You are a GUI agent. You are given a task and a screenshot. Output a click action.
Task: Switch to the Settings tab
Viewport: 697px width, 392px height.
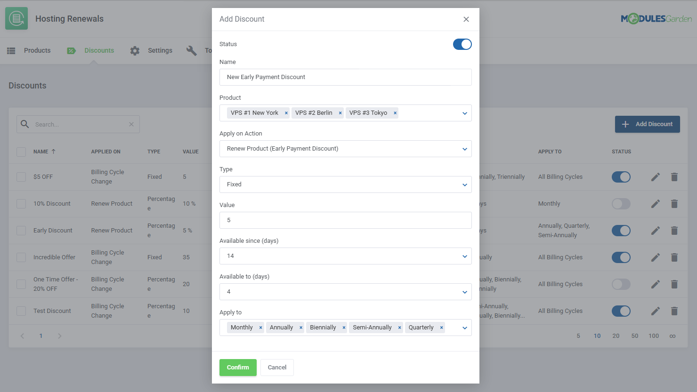pos(160,50)
